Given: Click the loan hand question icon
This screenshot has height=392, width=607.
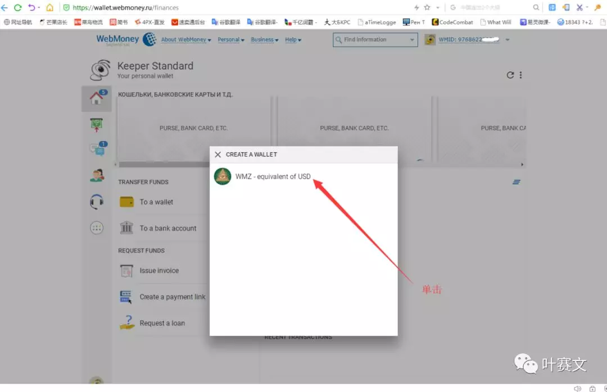Looking at the screenshot, I should pyautogui.click(x=127, y=322).
